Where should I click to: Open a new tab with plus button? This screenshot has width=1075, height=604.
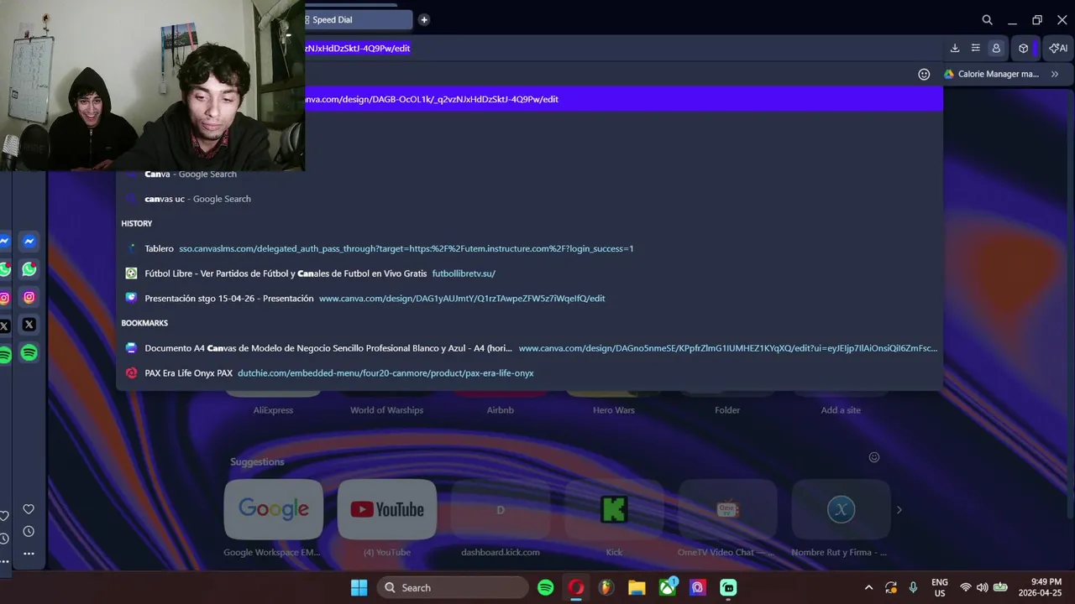pos(424,20)
